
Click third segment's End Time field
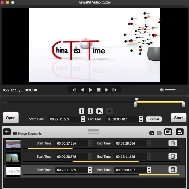point(131,170)
